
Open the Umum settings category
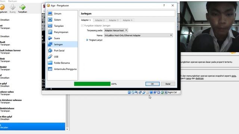62,13
